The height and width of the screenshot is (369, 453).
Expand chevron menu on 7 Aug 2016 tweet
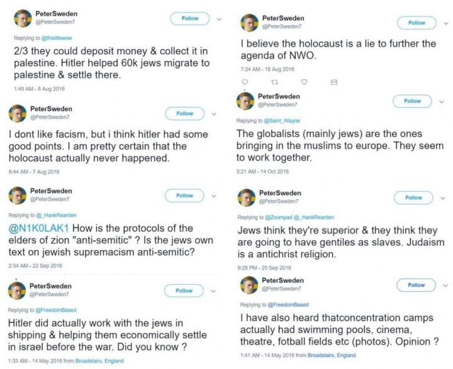point(214,114)
